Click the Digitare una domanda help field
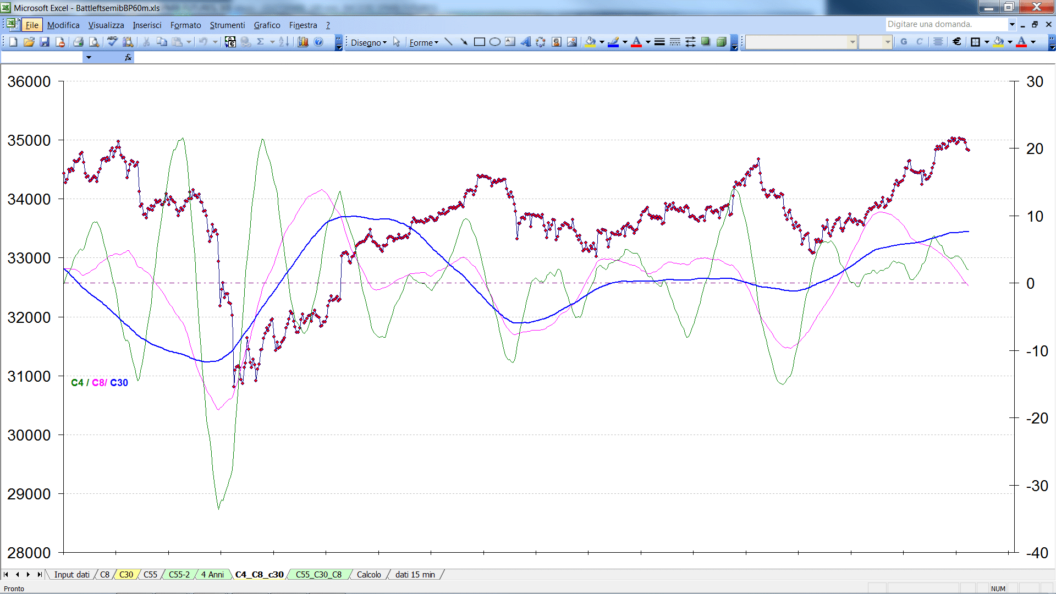This screenshot has height=594, width=1056. coord(946,24)
